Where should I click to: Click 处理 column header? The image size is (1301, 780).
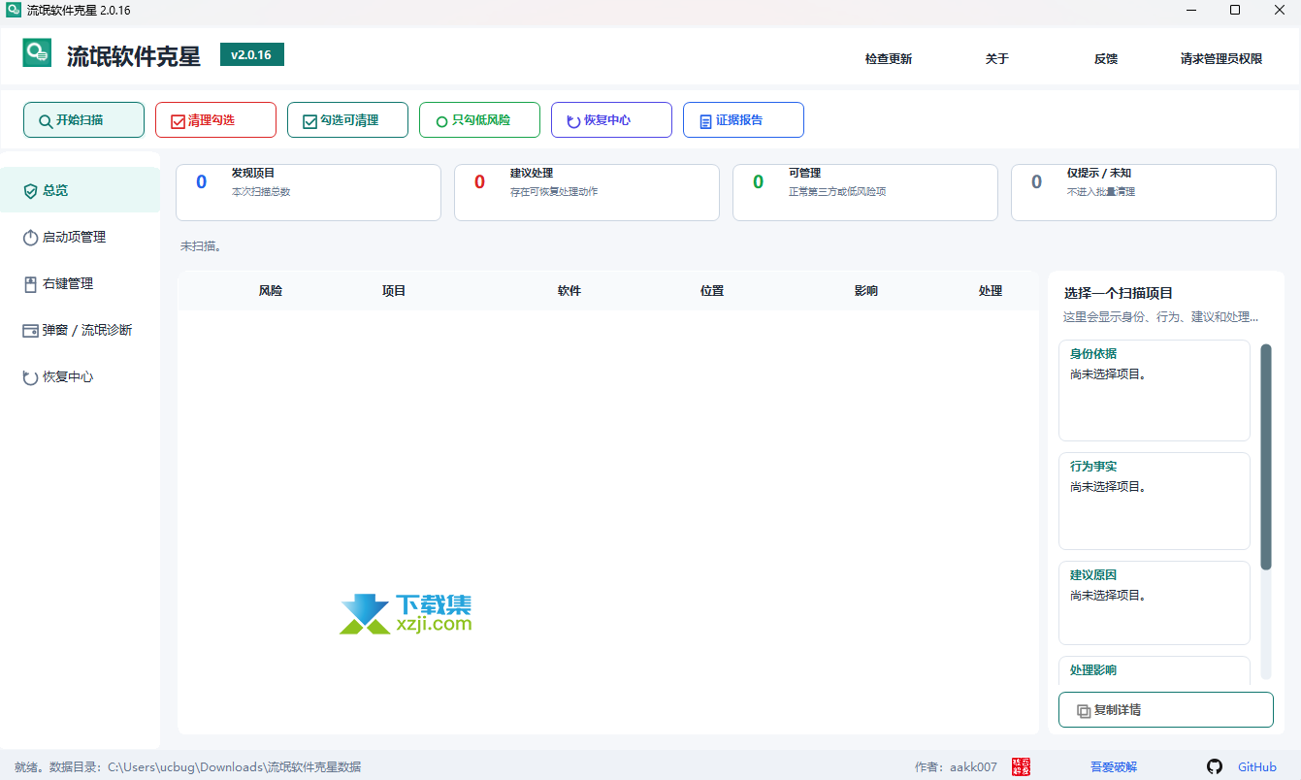click(991, 291)
